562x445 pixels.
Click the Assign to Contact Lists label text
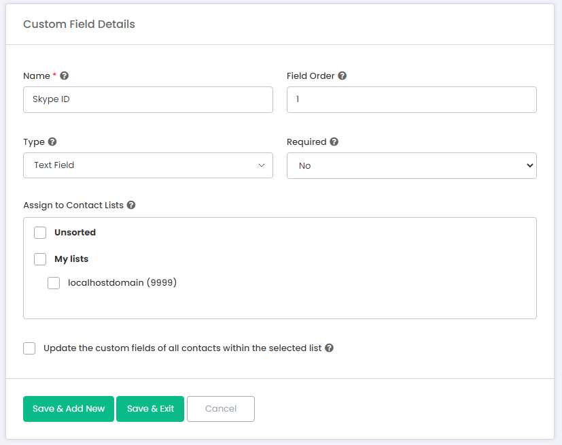click(73, 205)
